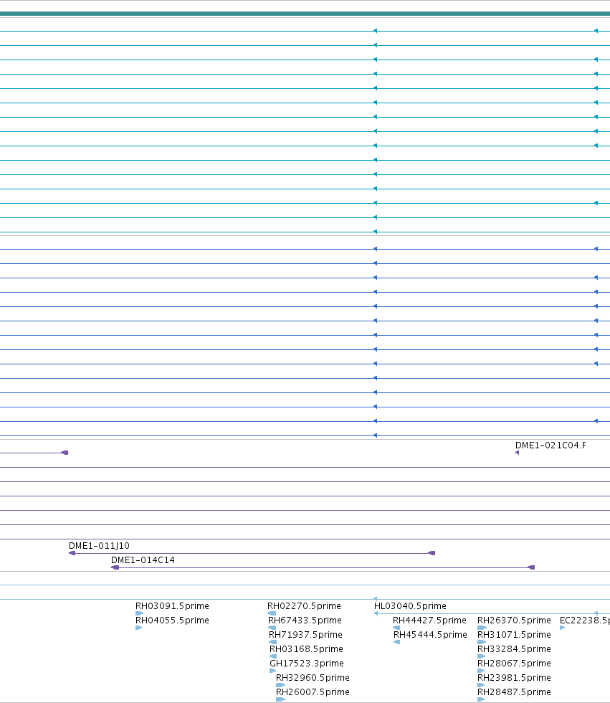Select the partially visible EC22238 EST label

(585, 621)
